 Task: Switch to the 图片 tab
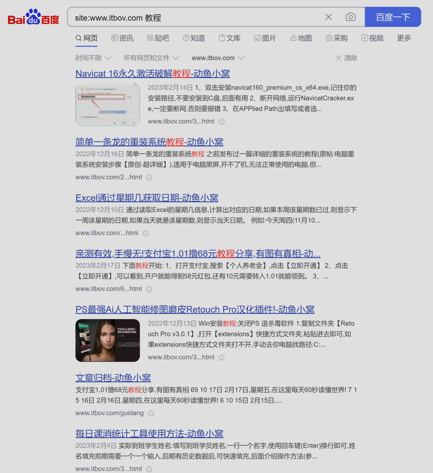click(265, 38)
